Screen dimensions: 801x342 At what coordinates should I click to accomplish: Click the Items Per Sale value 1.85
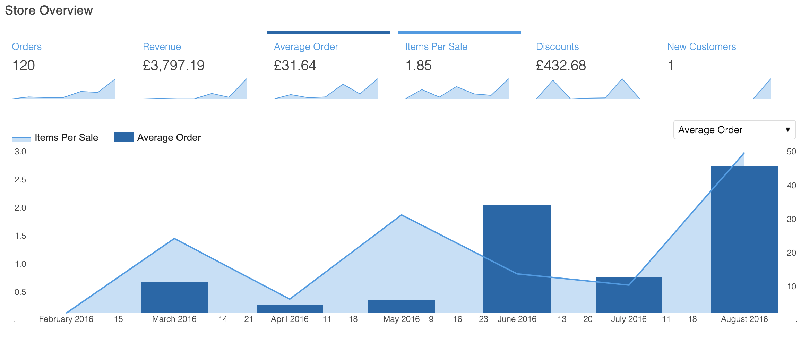point(419,66)
